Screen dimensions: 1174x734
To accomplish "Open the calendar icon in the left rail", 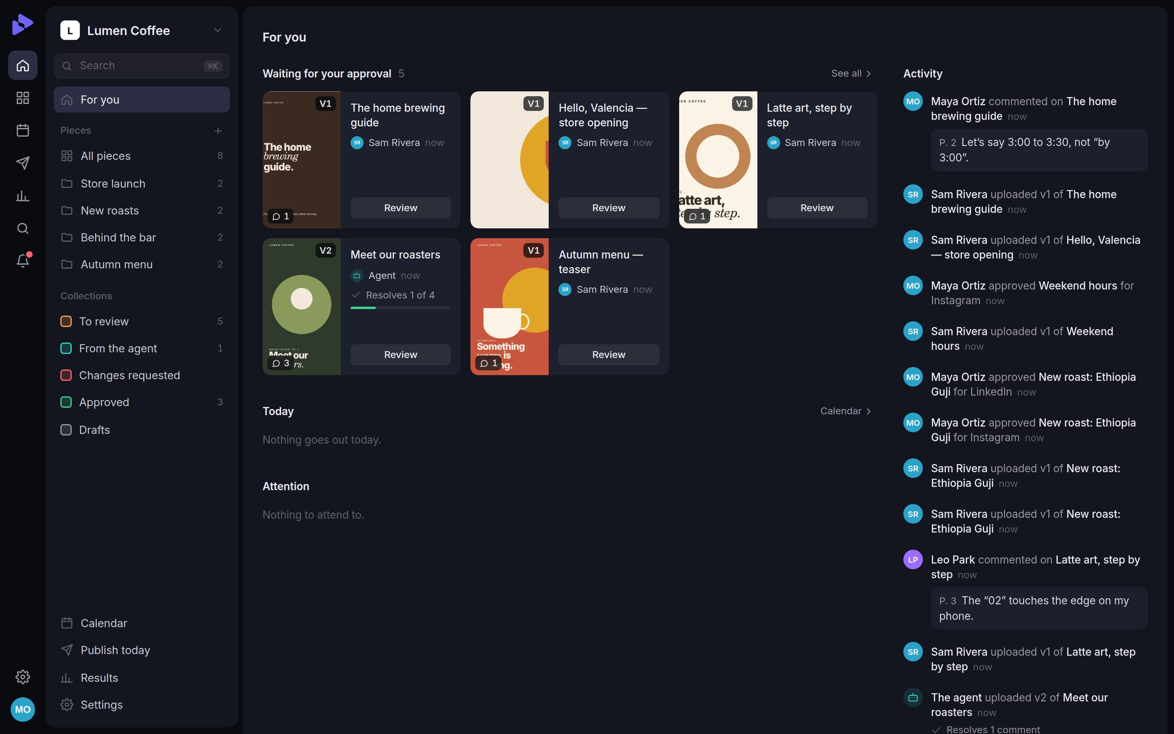I will [x=23, y=130].
